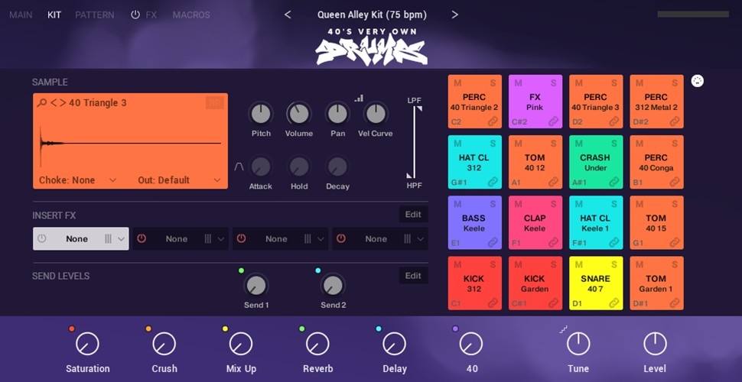Click the envelope shape icon near Attack
Viewport: 742px width, 382px height.
tap(239, 166)
